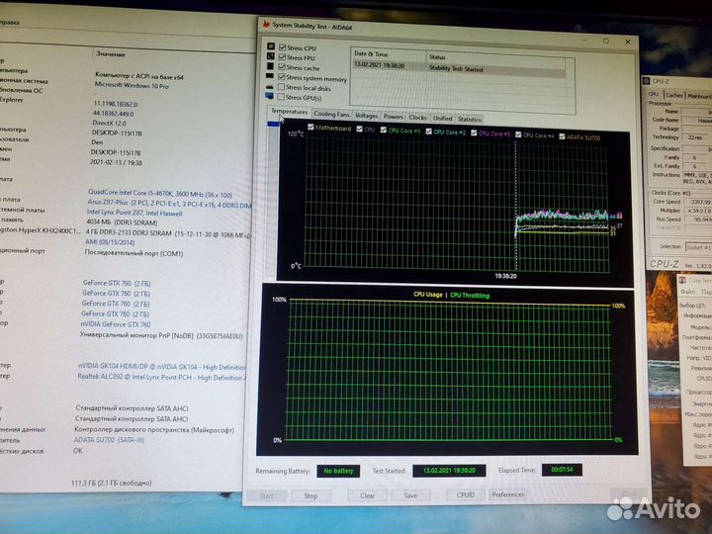Click the Asus Z87-Plus motherboard link
This screenshot has width=712, height=534.
[x=168, y=203]
